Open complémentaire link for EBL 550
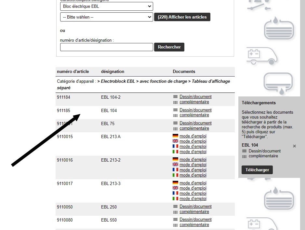305x230 pixels. click(194, 225)
